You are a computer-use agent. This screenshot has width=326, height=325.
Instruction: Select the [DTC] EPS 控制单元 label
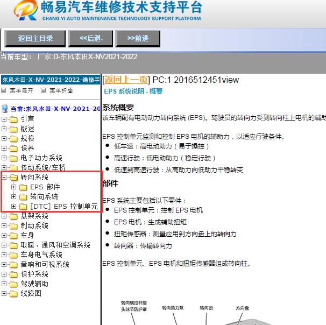tap(64, 206)
